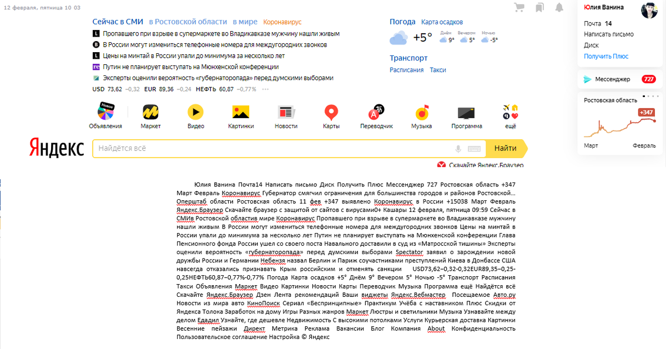This screenshot has height=349, width=666.
Task: Open the Транспорт heading link
Action: coord(408,58)
